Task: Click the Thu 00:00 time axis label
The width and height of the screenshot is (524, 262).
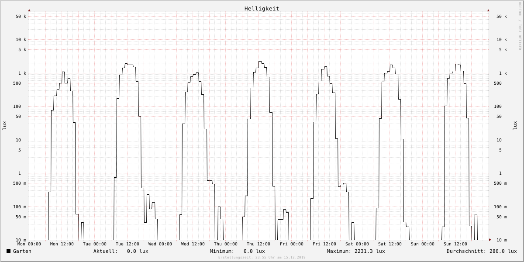Action: click(x=226, y=244)
